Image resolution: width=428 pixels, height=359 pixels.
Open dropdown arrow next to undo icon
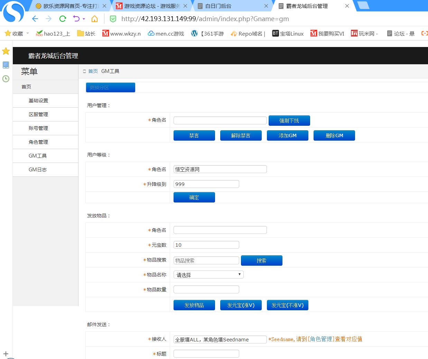coord(84,19)
